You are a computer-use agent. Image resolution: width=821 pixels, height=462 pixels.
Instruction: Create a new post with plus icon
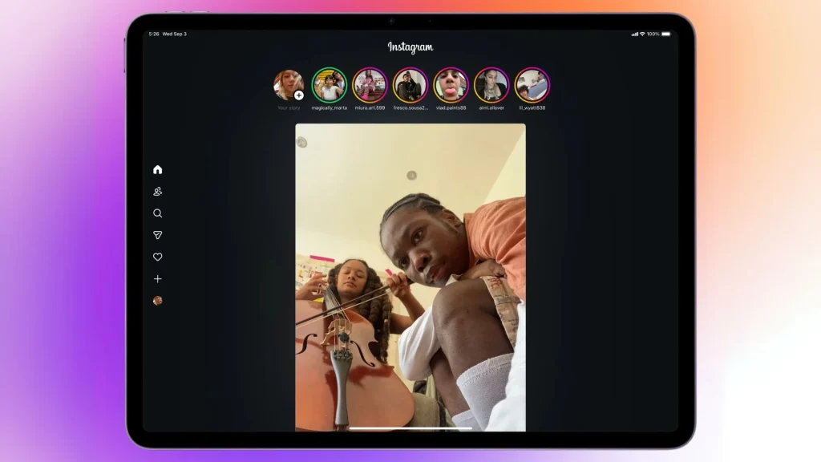[x=157, y=279]
